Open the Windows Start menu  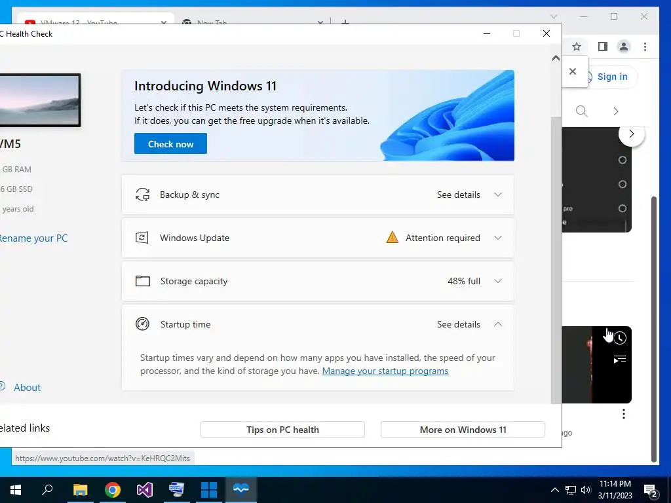pos(16,490)
